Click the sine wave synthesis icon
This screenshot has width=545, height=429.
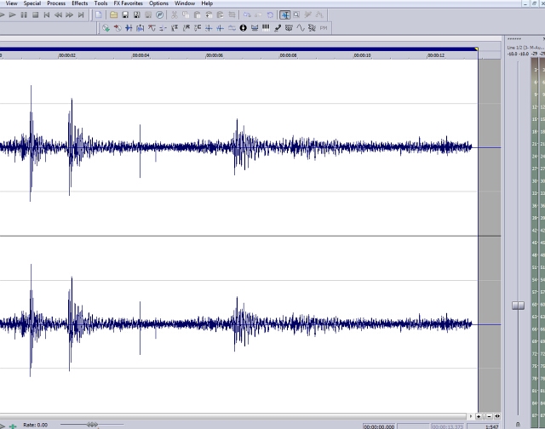click(301, 28)
